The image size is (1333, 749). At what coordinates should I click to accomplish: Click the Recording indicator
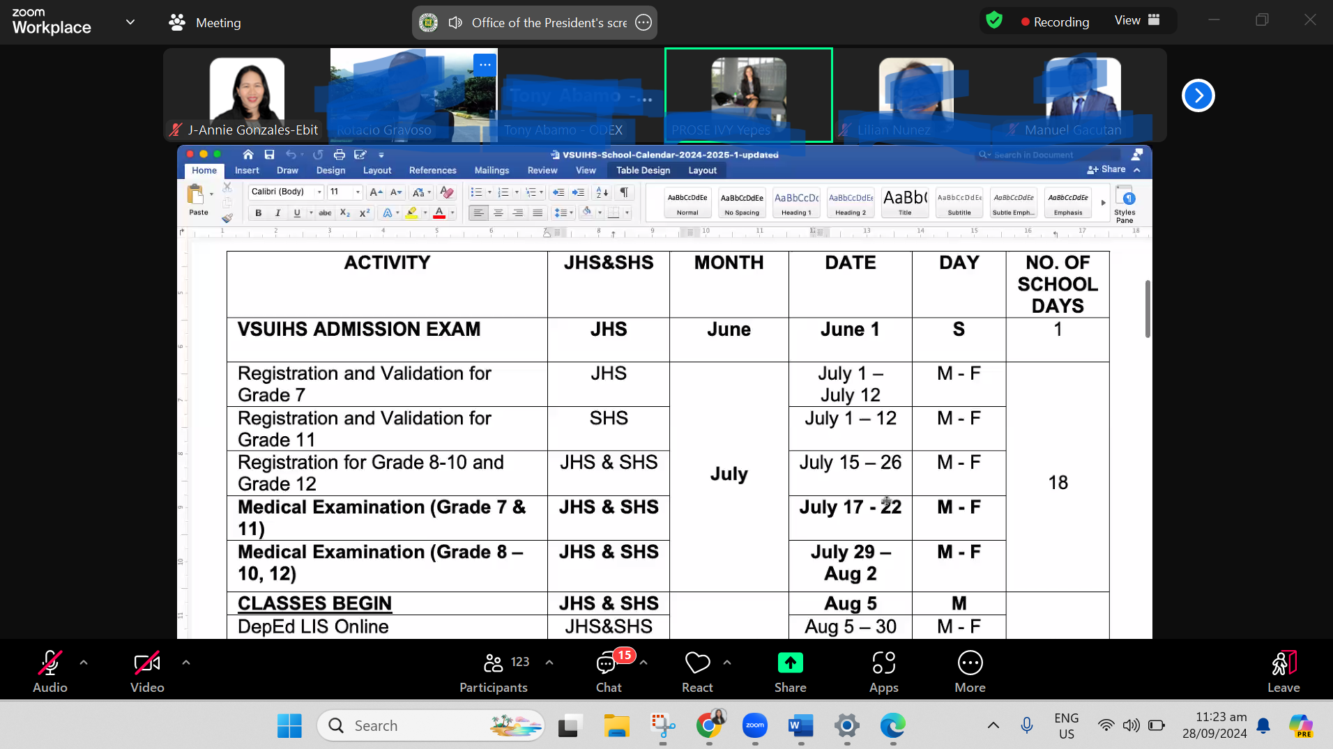[1055, 22]
